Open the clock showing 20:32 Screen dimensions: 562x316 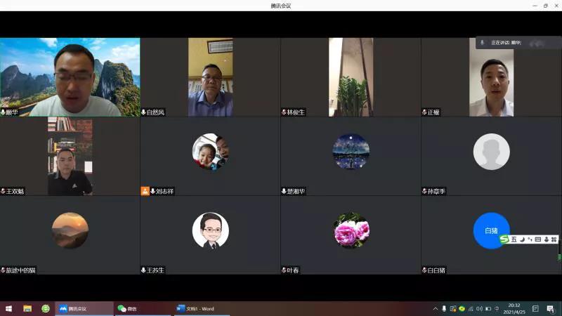[514, 308]
